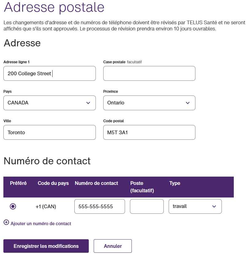
Task: Open the Province dropdown showing Ontario
Action: [149, 103]
